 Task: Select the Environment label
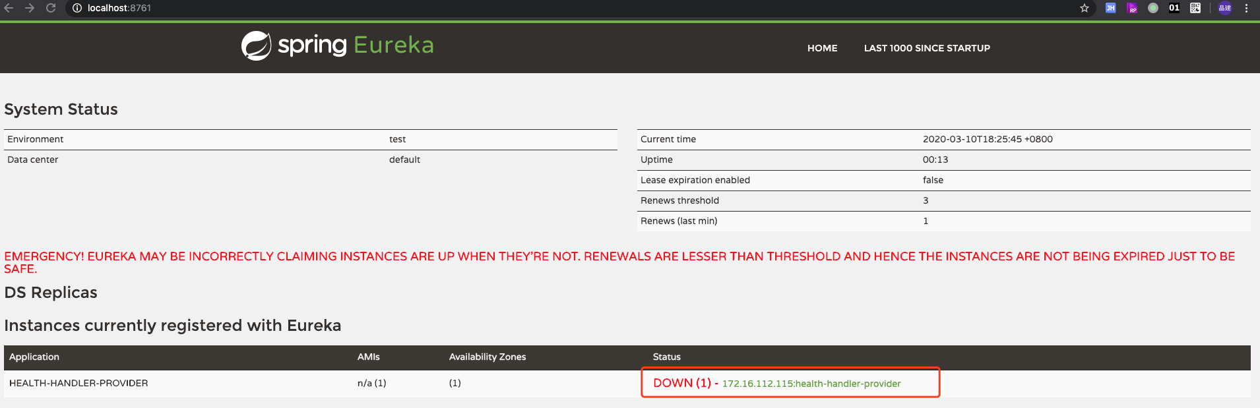point(36,139)
